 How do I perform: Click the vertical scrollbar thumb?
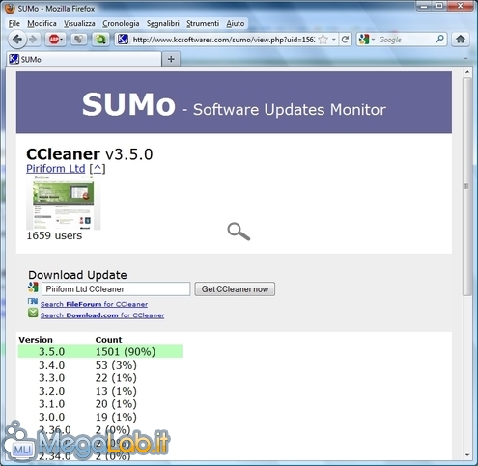(466, 186)
